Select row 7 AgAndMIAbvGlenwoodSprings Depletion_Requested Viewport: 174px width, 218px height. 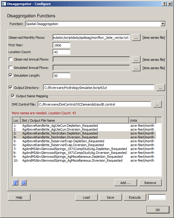tap(84, 149)
